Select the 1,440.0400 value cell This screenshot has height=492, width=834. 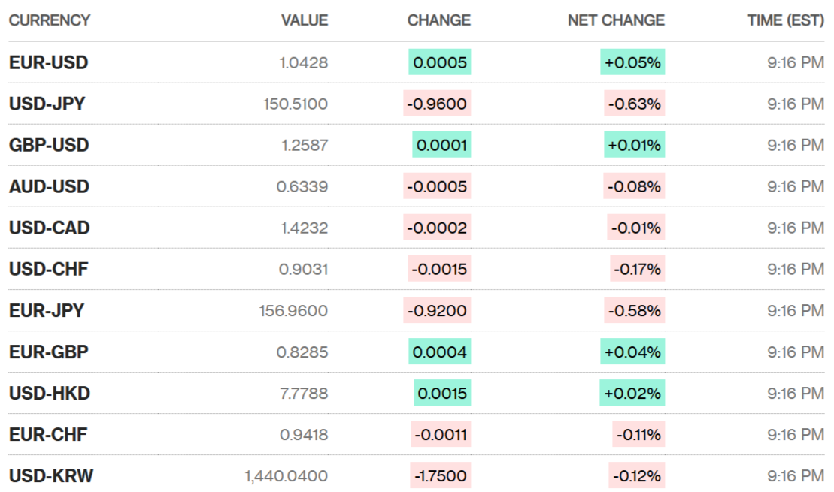(287, 475)
